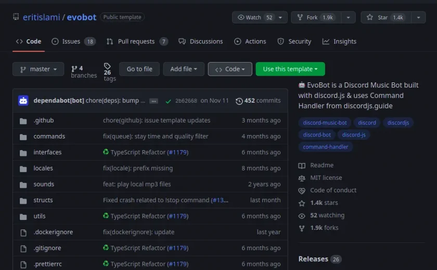Viewport: 437px width, 270px height.
Task: Click the structs folder icon
Action: click(x=23, y=201)
